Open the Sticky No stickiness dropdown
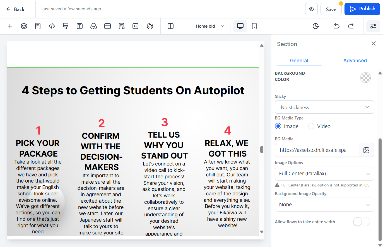The height and width of the screenshot is (247, 383). (x=324, y=107)
